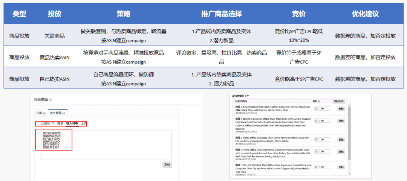Click the 推广商品选择 column header
Viewport: 407px width, 181px height.
pos(222,14)
